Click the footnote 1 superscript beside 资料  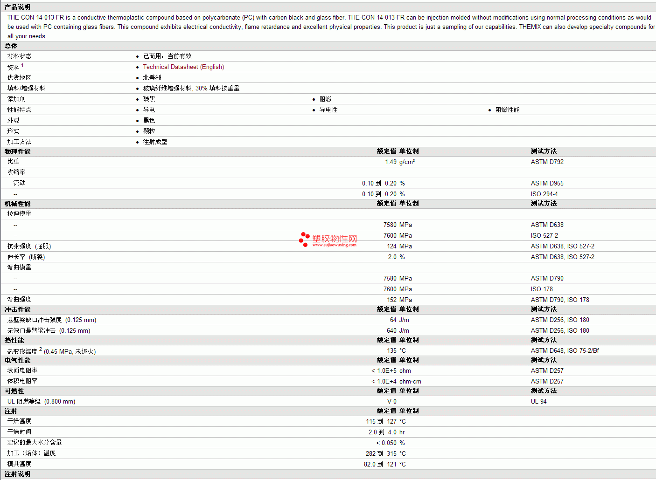click(x=22, y=65)
